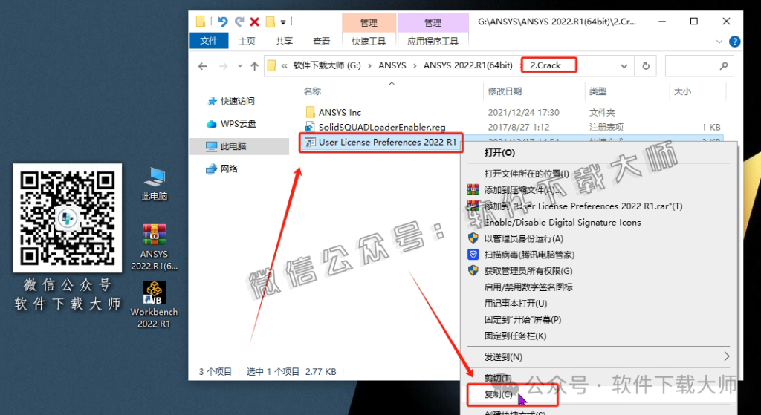Expand the ribbon with the chevron arrow
The width and height of the screenshot is (761, 415).
tap(719, 42)
